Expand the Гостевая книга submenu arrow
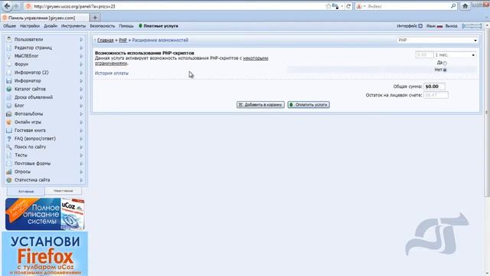490x276 pixels. click(81, 130)
